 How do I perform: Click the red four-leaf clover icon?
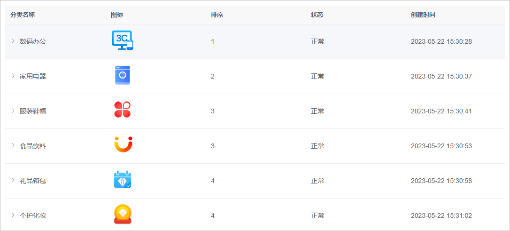pos(122,110)
